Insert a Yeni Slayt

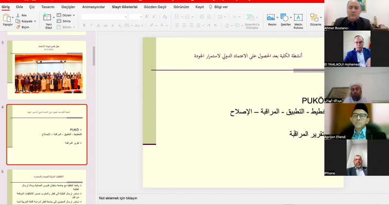click(49, 19)
